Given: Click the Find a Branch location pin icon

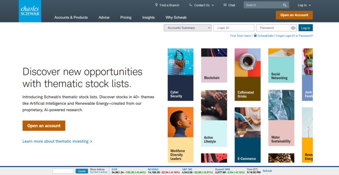Looking at the screenshot, I should (x=156, y=5).
